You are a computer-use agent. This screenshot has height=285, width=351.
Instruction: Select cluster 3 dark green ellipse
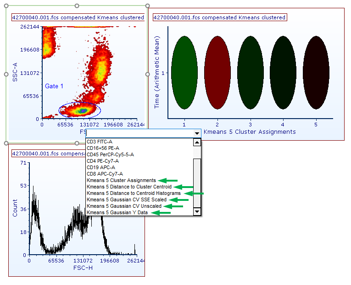click(x=250, y=73)
